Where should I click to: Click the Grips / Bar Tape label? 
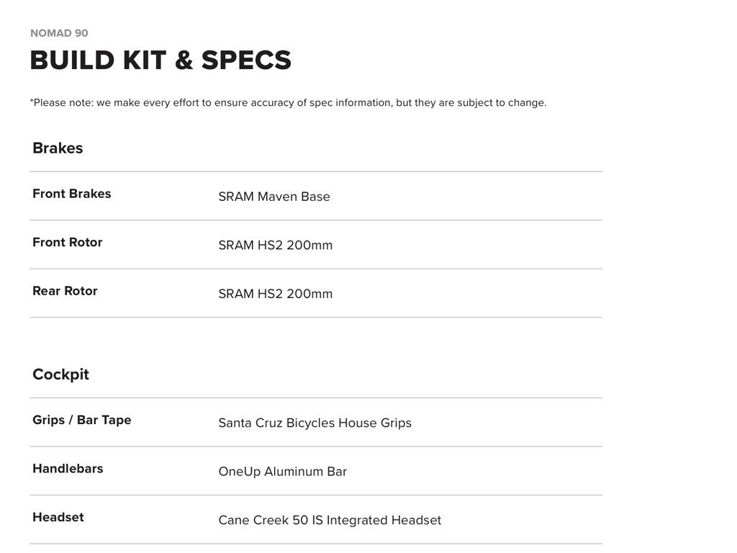coord(82,420)
